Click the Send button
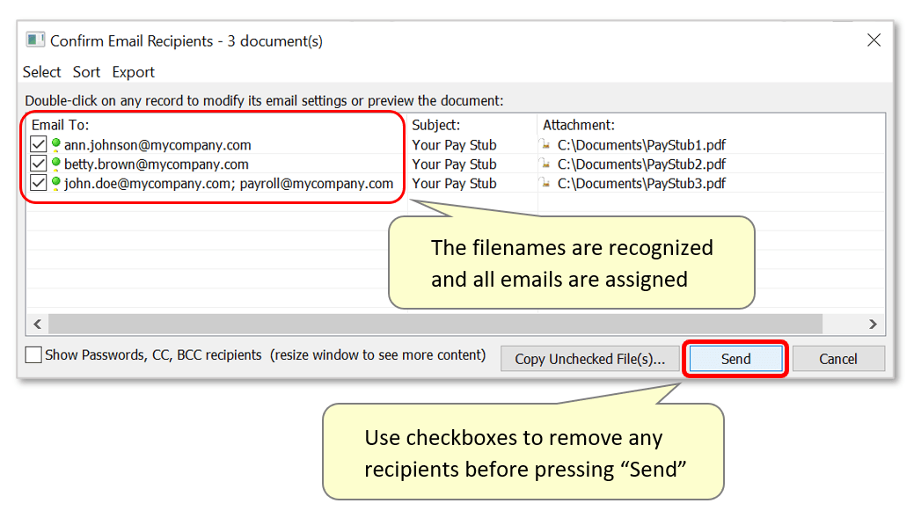This screenshot has height=518, width=914. click(x=735, y=359)
